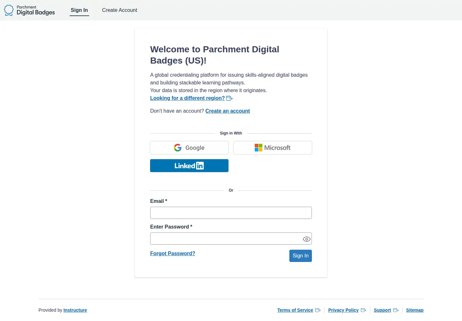The height and width of the screenshot is (321, 462).
Task: Open Terms of Service in footer
Action: click(299, 310)
